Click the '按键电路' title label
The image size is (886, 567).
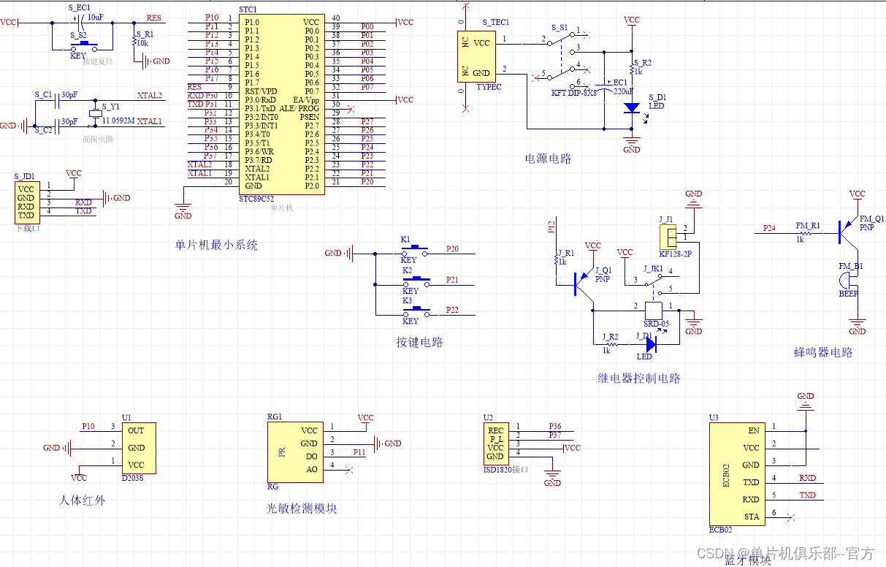coord(419,343)
